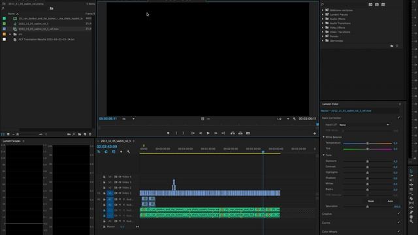Screen dimensions: 418x235
Task: Sort by the Name column header
Action: [x=11, y=14]
